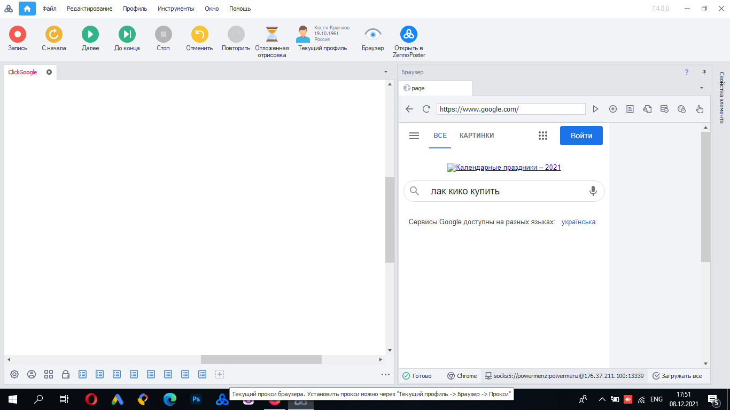
Task: Click the Готово status indicator
Action: pos(417,376)
